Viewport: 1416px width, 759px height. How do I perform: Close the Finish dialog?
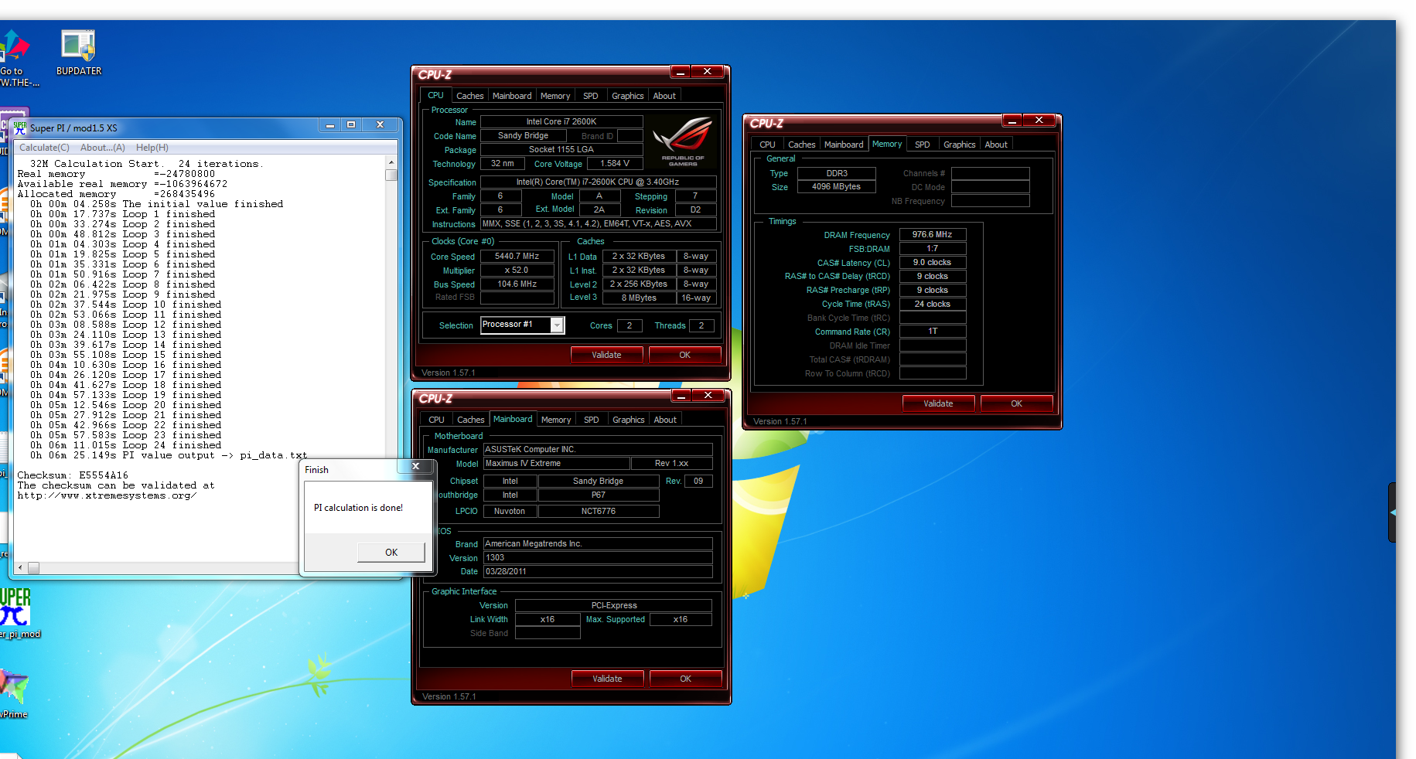415,466
